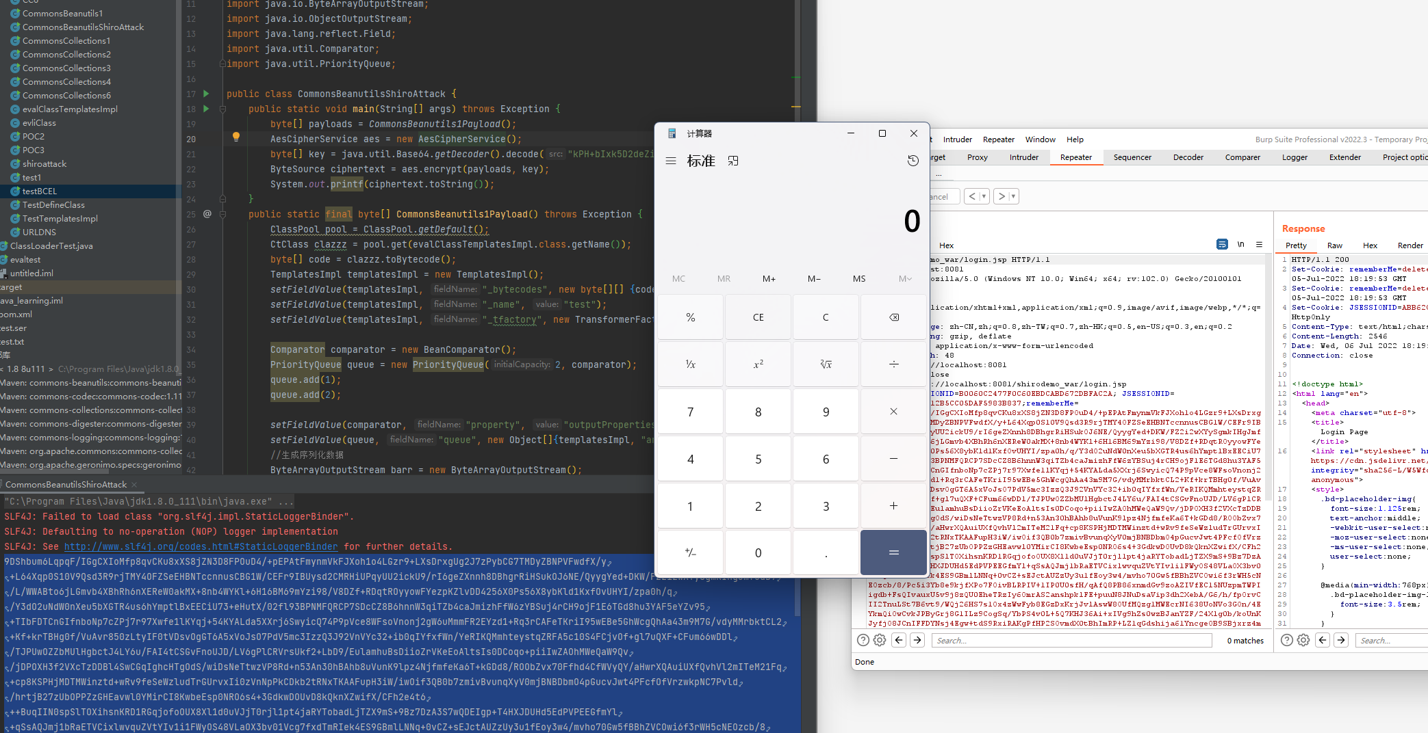The width and height of the screenshot is (1428, 733).
Task: Click calculator square x² key
Action: (758, 364)
